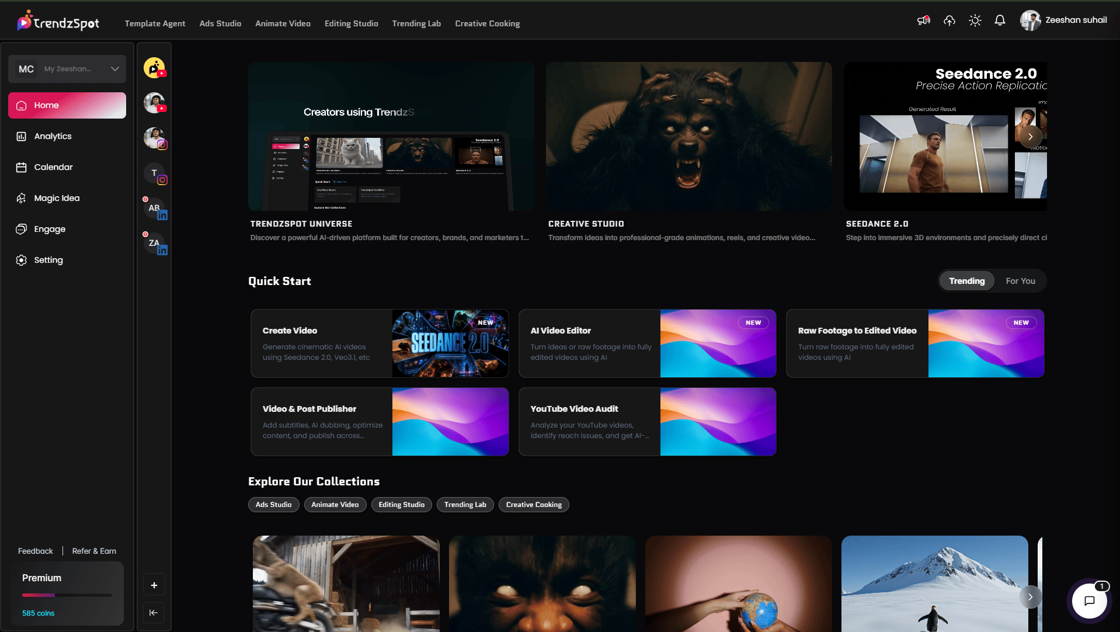Click the TrendzSpot logo
This screenshot has height=632, width=1120.
point(58,22)
